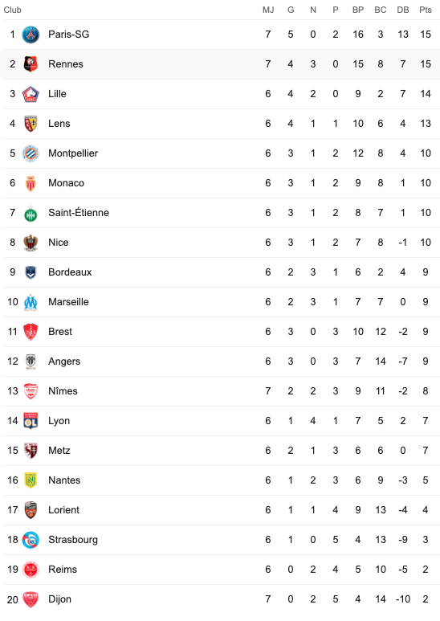
Task: Click the Lyon OL crest
Action: [x=31, y=421]
